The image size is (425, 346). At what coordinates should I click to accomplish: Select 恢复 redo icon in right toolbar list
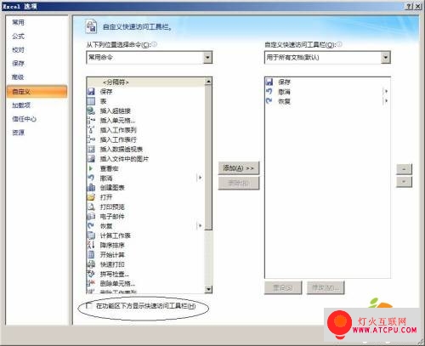point(269,101)
